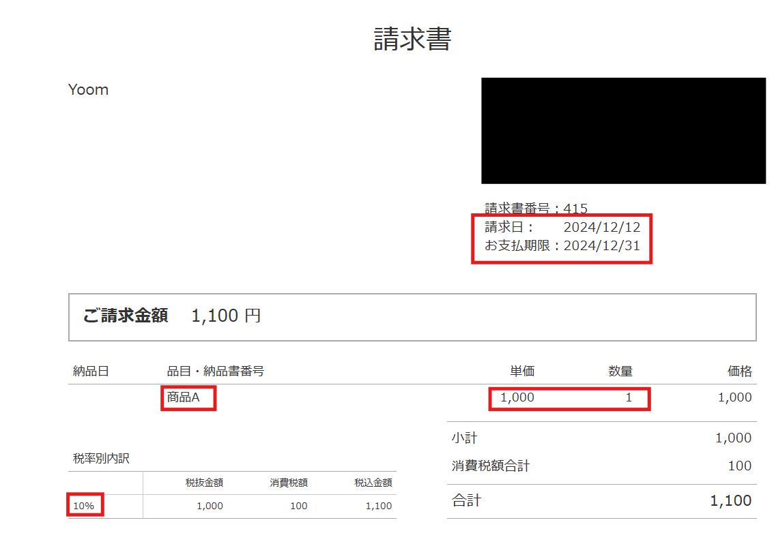Screen dimensions: 776x546
Task: Click the 数量 column header
Action: point(620,371)
